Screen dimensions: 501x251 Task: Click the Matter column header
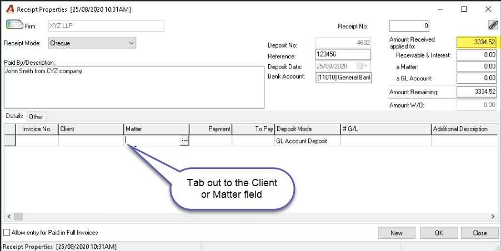157,129
